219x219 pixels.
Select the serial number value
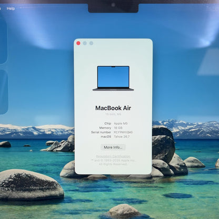[123, 132]
